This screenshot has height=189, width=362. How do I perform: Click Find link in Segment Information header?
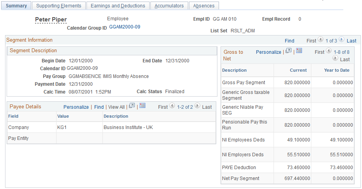click(290, 41)
